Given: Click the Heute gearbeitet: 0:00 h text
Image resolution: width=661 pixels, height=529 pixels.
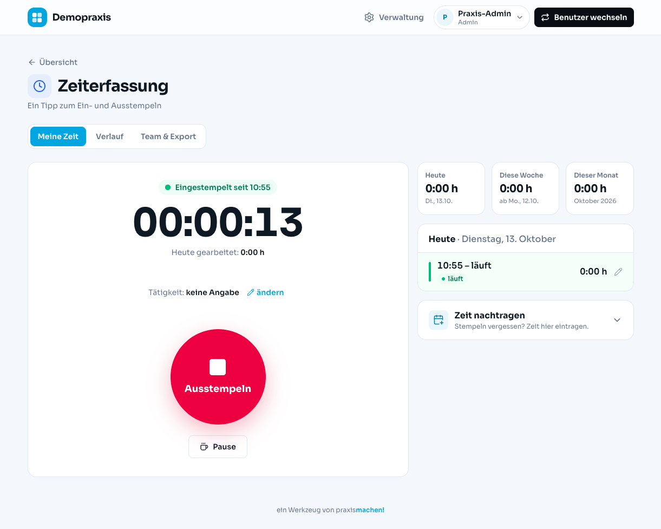Looking at the screenshot, I should (218, 252).
